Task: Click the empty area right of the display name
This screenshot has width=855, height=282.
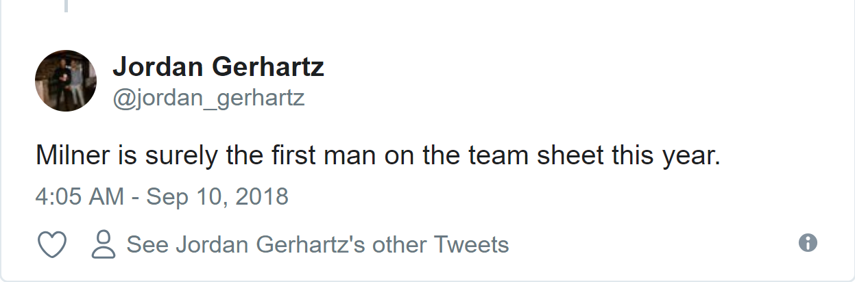Action: click(x=549, y=67)
